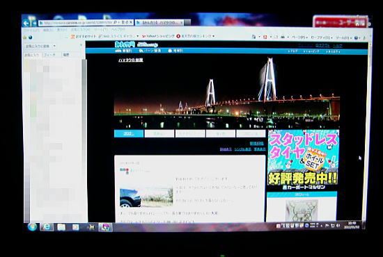This screenshot has width=383, height=257.
Task: Open the folder icon on the taskbar
Action: pyautogui.click(x=61, y=227)
